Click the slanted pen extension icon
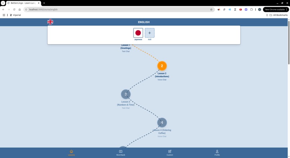Image resolution: width=290 pixels, height=158 pixels. click(224, 9)
